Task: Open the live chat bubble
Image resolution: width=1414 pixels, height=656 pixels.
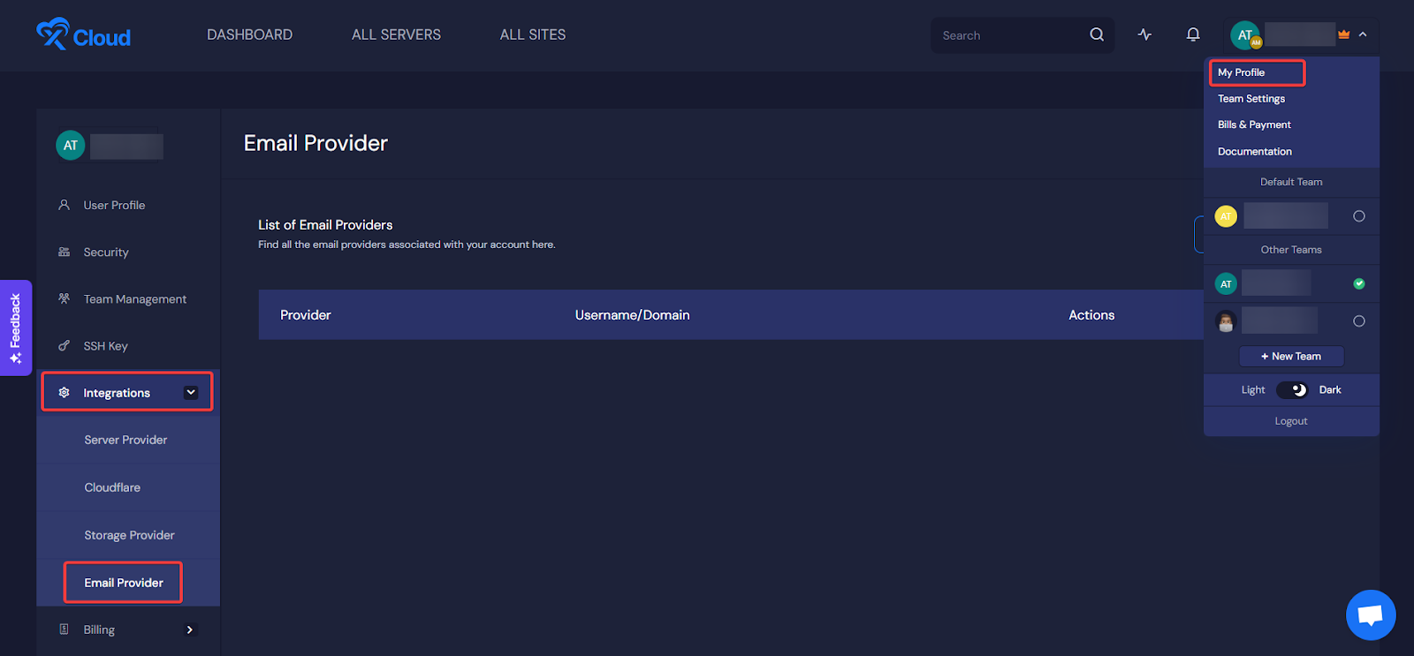Action: click(1370, 615)
